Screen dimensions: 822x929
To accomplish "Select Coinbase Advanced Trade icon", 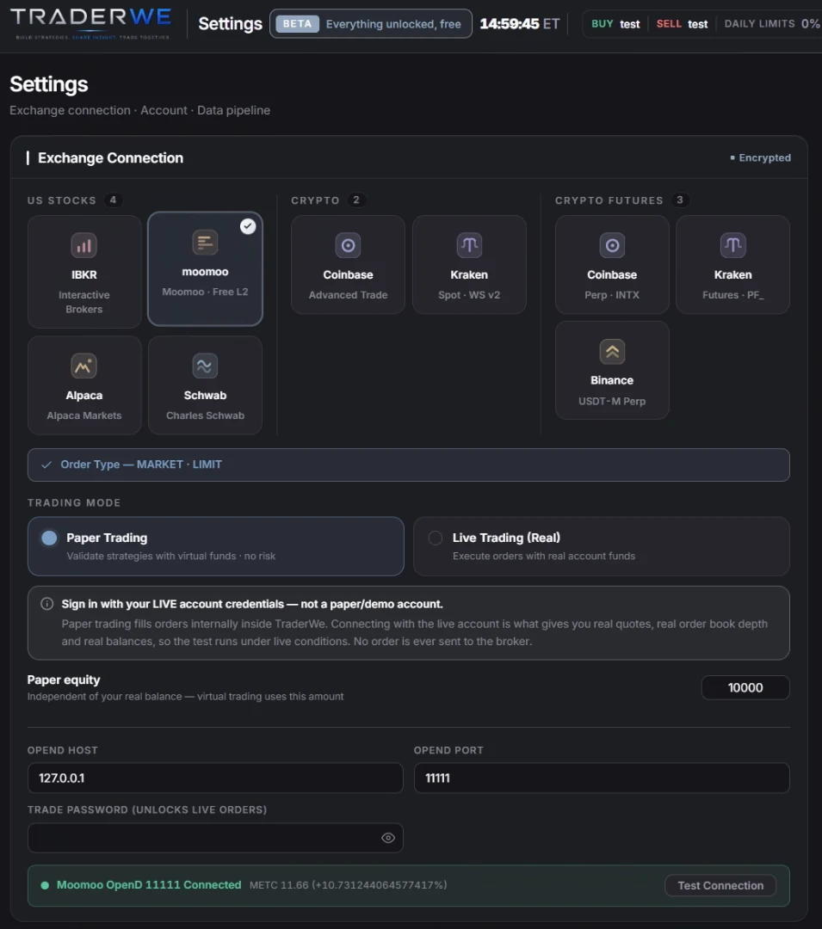I will (x=348, y=245).
